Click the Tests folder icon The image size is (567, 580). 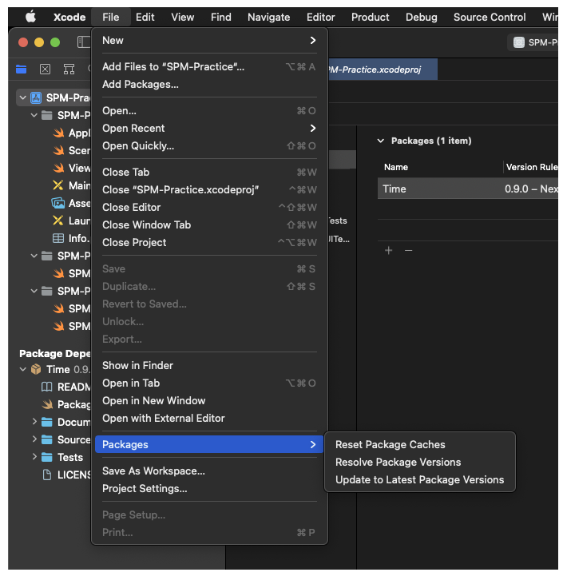46,457
